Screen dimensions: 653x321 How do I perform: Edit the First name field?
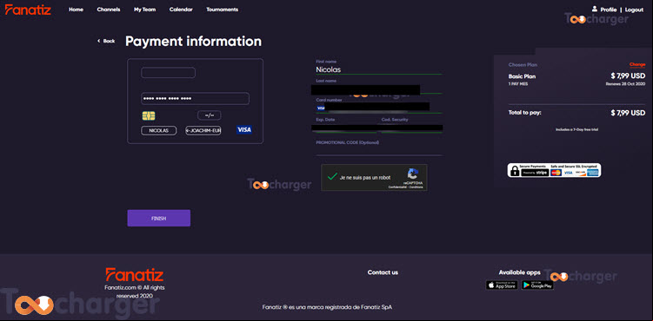[379, 69]
